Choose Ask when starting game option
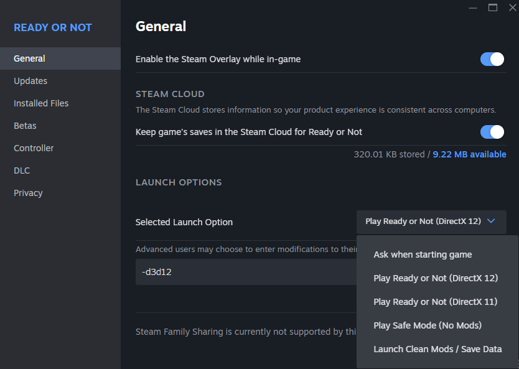The image size is (519, 369). pos(423,255)
